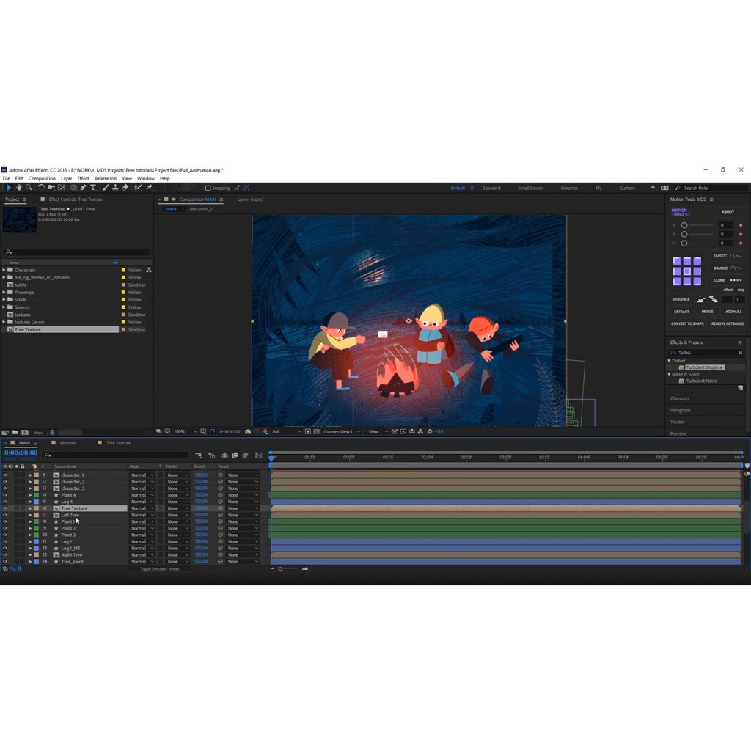Click the composition snapshot camera icon
This screenshot has height=751, width=751.
[x=248, y=431]
